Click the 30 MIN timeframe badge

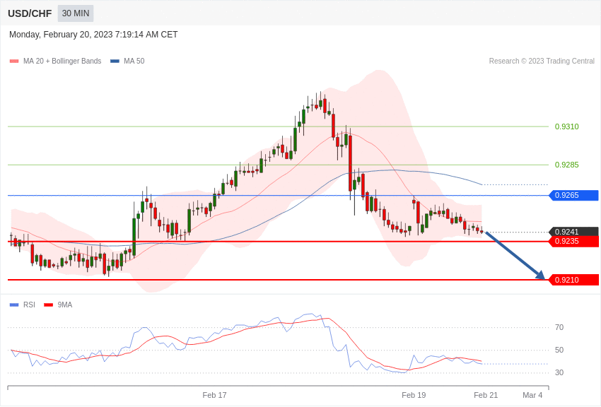tap(76, 13)
